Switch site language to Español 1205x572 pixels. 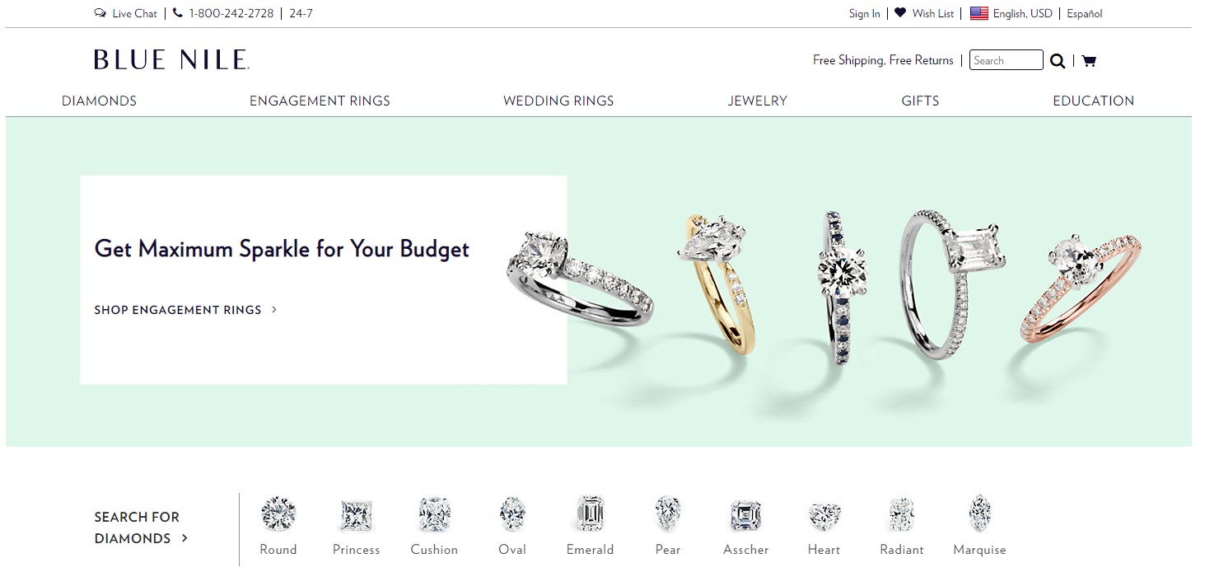1085,13
